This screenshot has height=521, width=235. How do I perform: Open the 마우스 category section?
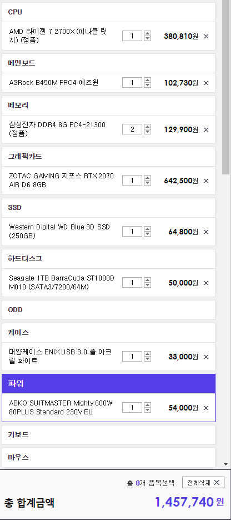click(108, 457)
